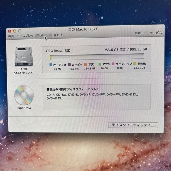Click the orange 写真 color swatch
The width and height of the screenshot is (171, 171).
pyautogui.click(x=86, y=64)
